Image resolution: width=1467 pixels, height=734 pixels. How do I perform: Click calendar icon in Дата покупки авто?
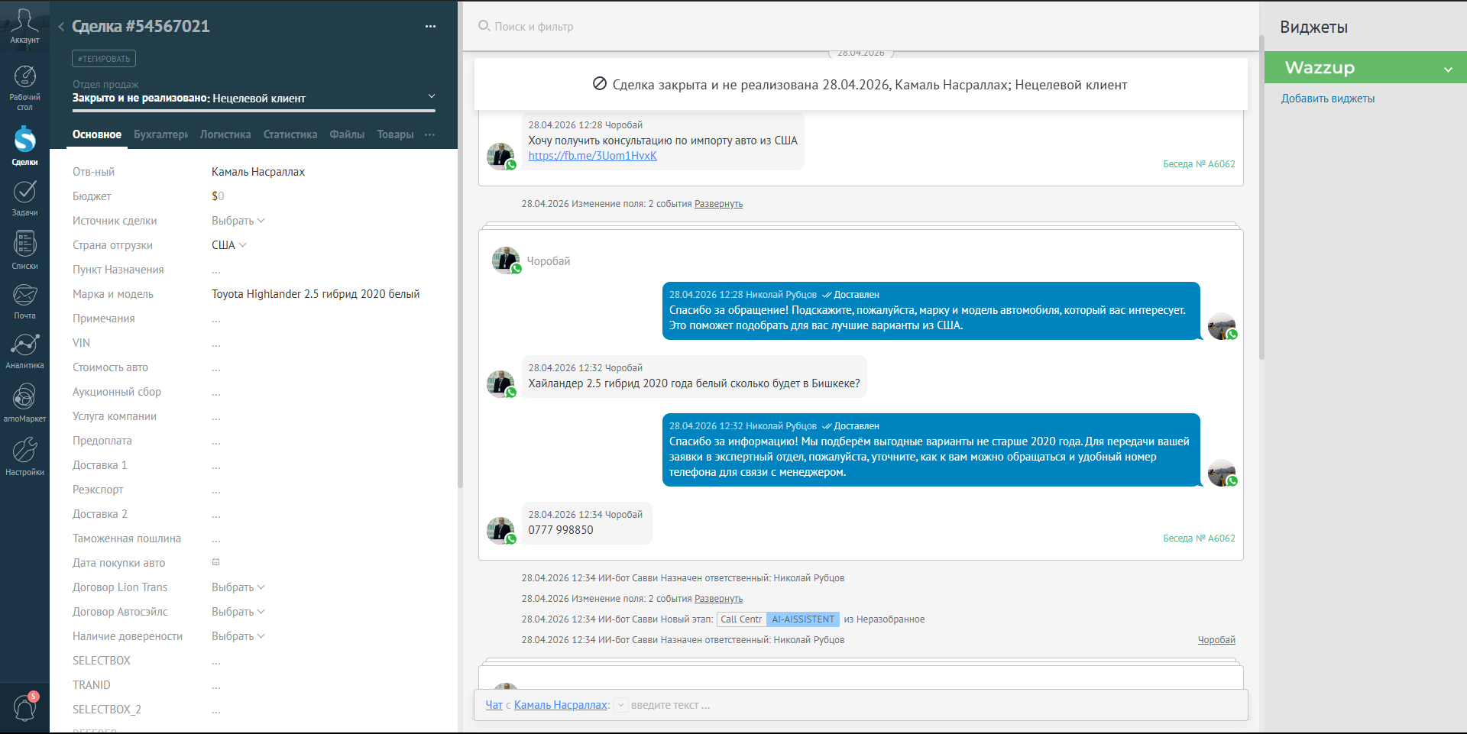[215, 562]
